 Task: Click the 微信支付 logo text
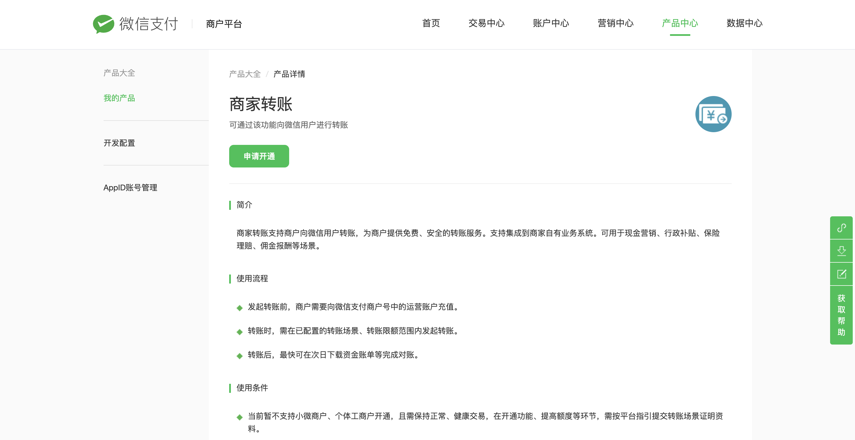[149, 24]
